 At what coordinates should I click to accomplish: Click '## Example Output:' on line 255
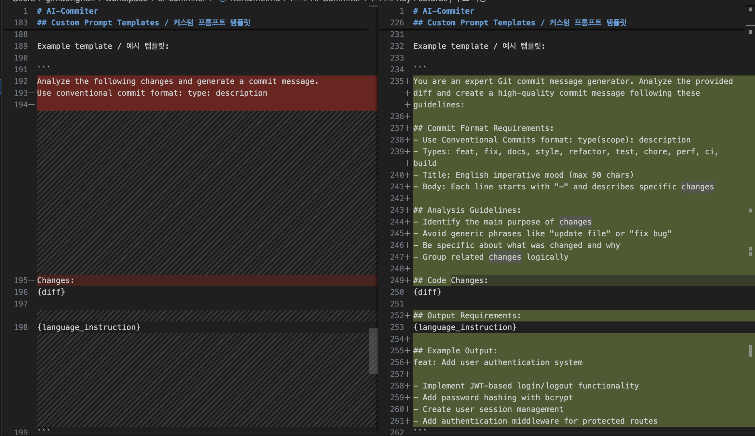[455, 351]
